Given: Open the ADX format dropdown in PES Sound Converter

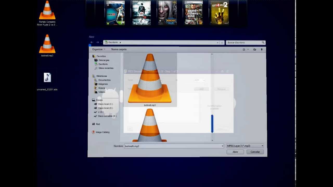Looking at the screenshot, I should pos(200,80).
